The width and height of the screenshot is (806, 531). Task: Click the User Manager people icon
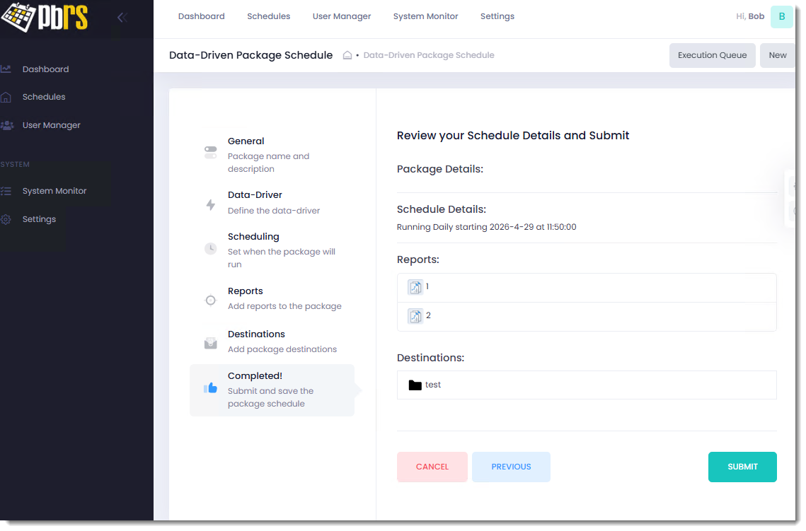(x=6, y=125)
